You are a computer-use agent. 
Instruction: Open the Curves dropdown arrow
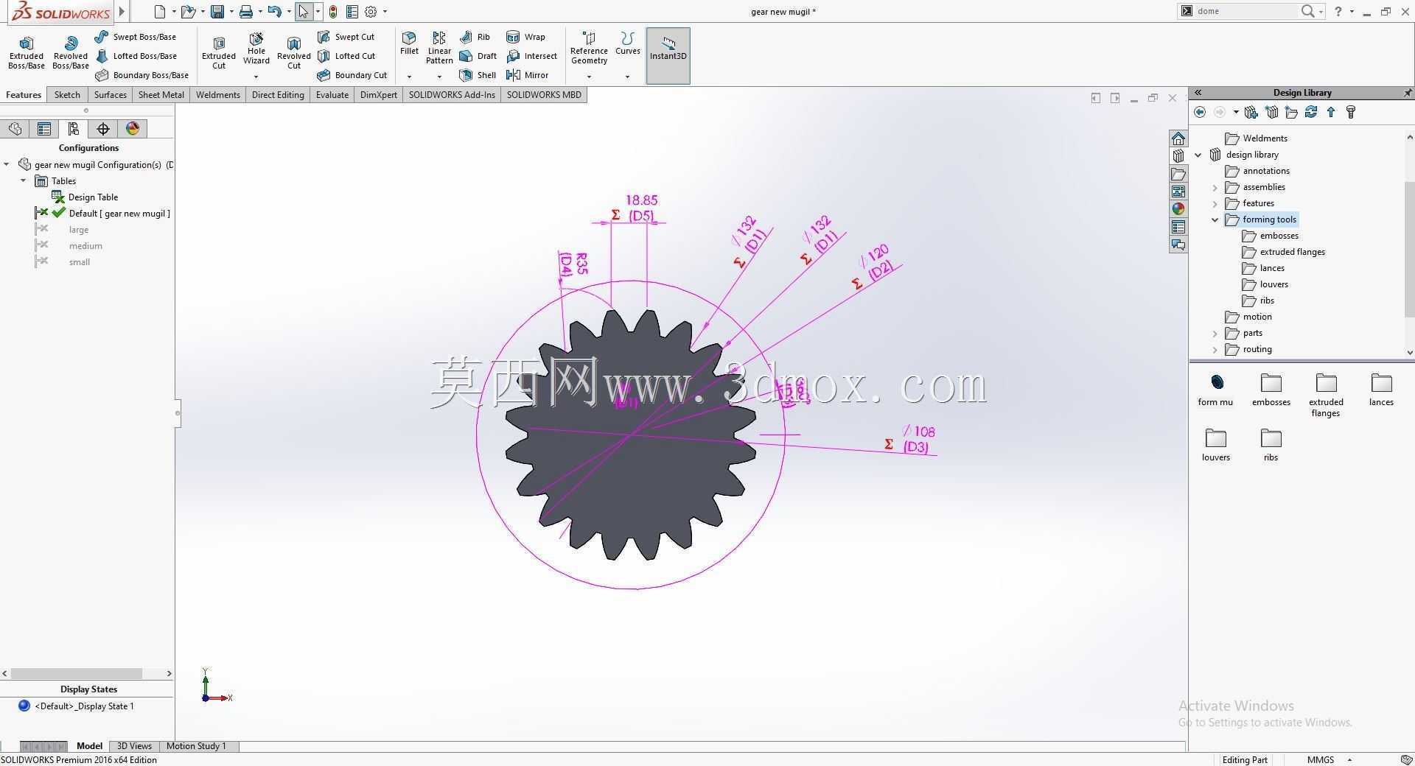628,77
